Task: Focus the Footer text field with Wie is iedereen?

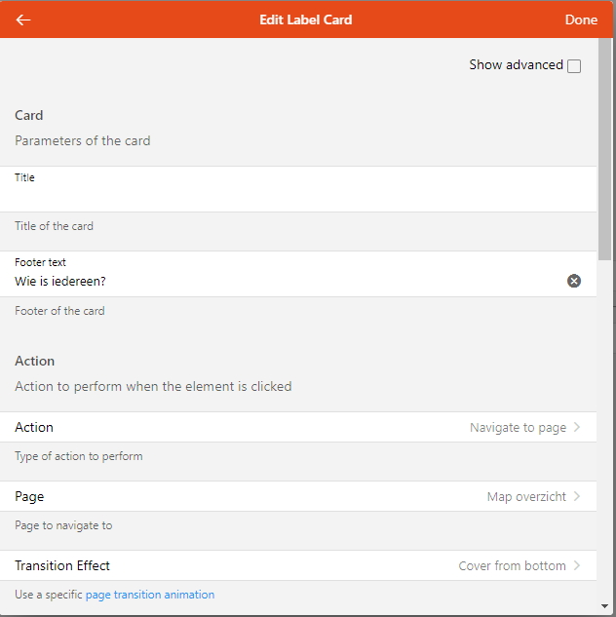Action: 283,281
